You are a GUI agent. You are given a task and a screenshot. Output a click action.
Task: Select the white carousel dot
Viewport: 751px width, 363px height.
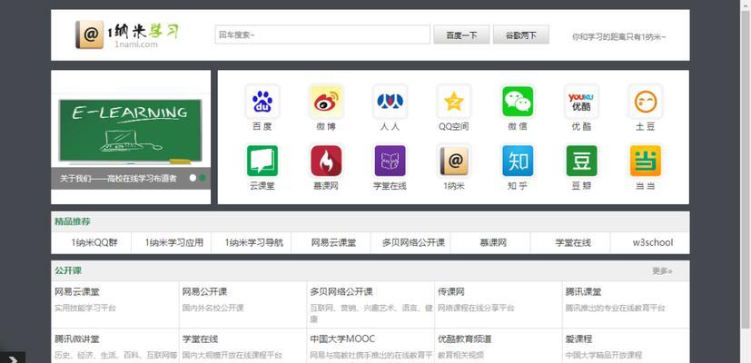coord(193,178)
